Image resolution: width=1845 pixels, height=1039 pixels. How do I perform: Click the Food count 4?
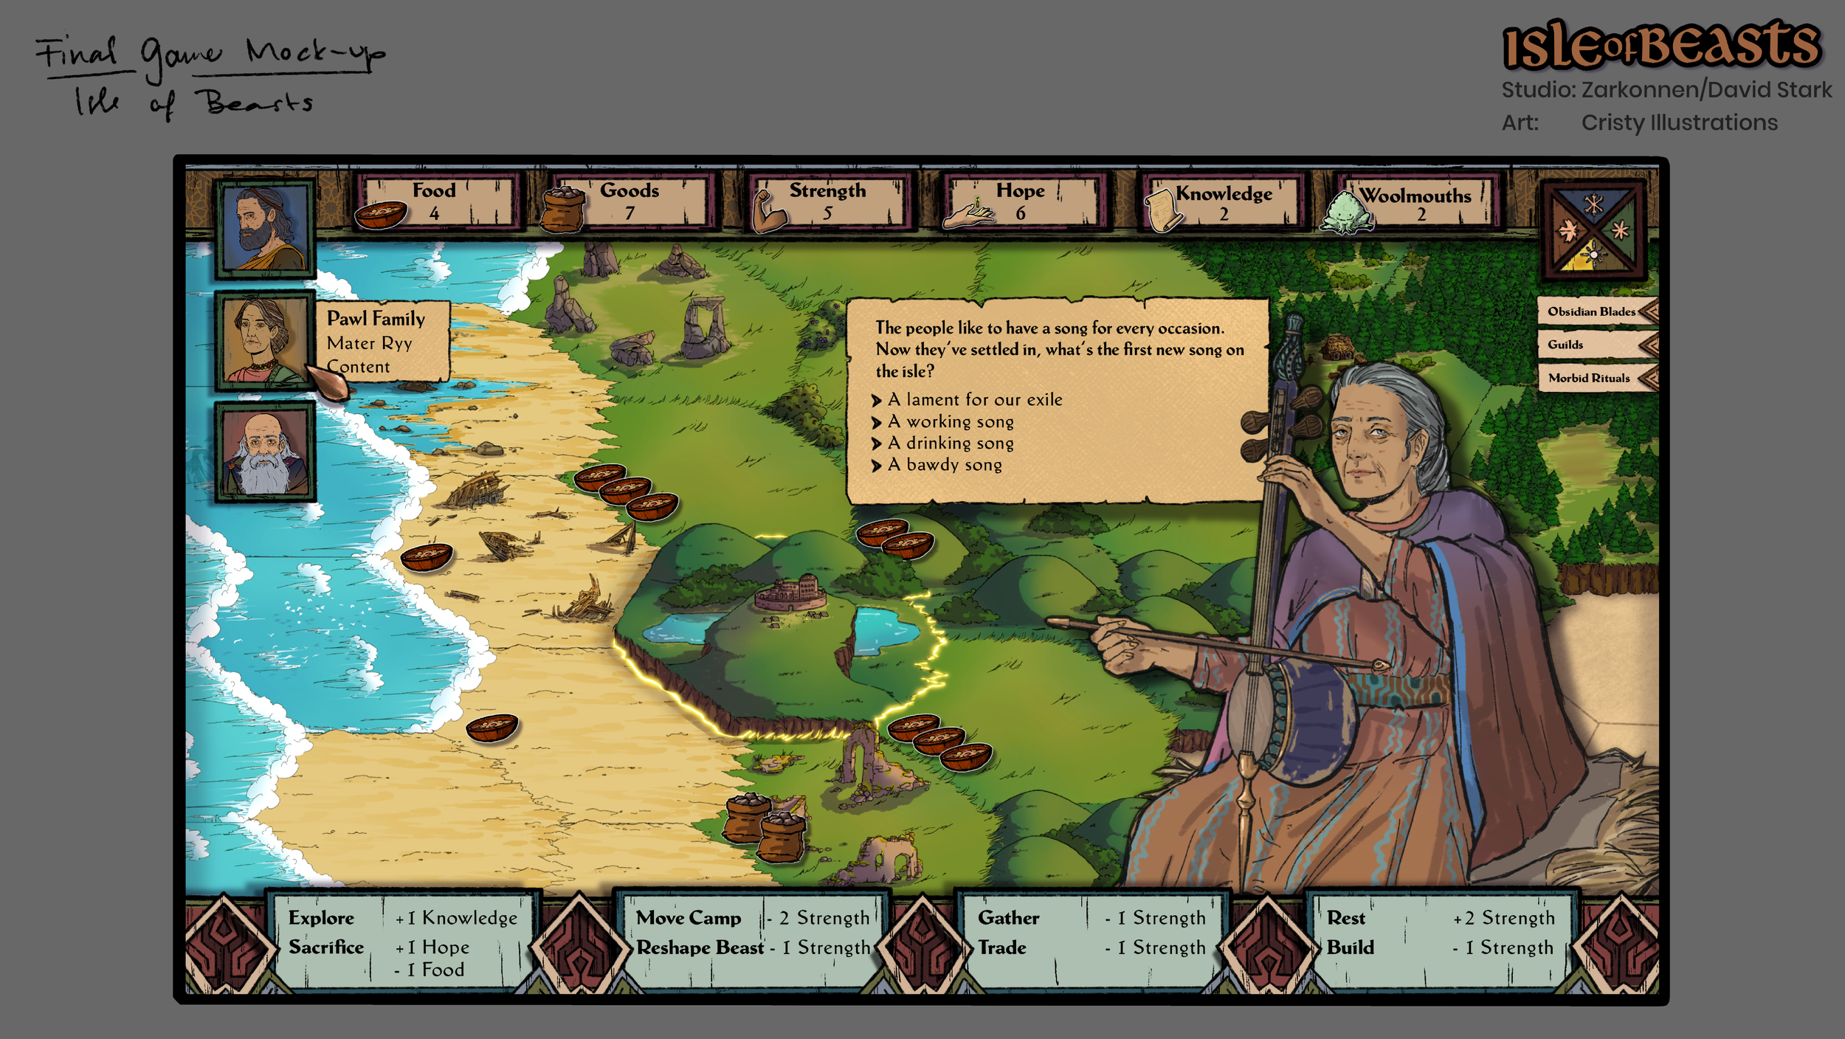434,213
